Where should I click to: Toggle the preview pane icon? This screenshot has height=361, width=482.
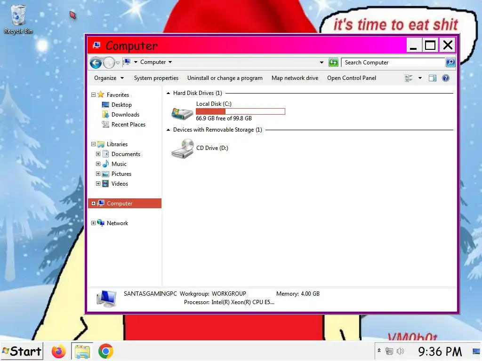(433, 78)
